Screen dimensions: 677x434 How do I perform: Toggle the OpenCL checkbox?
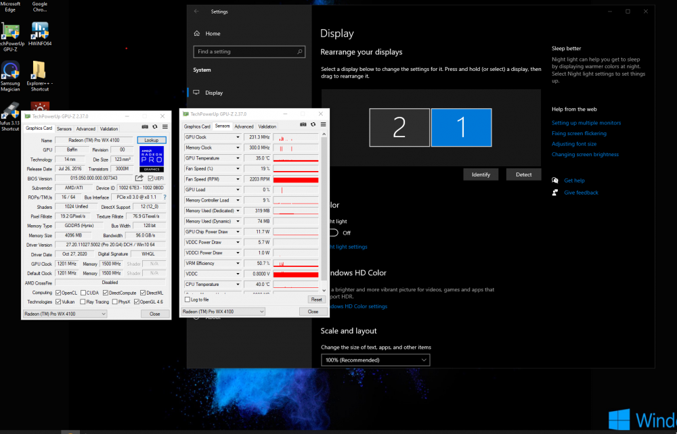point(58,293)
